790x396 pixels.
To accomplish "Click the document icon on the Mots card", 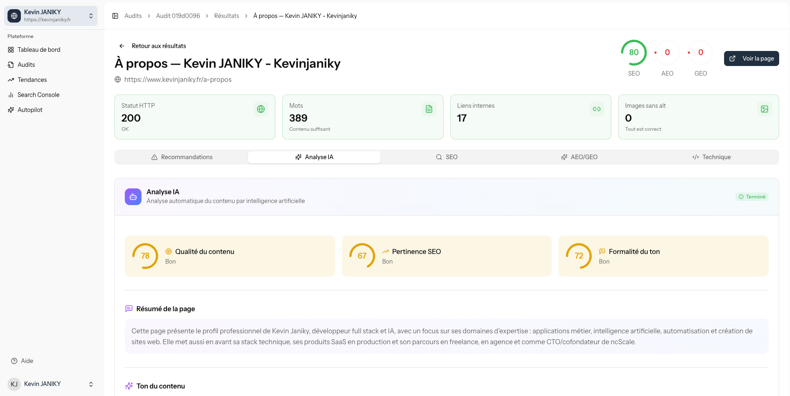I will (429, 109).
